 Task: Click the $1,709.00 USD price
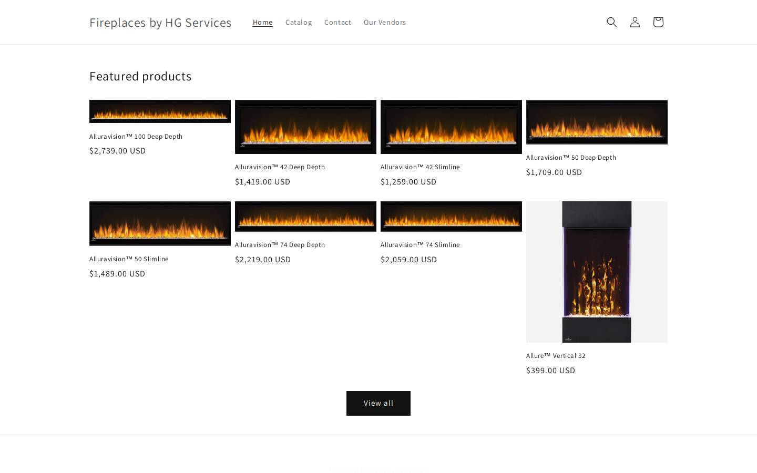coord(554,172)
